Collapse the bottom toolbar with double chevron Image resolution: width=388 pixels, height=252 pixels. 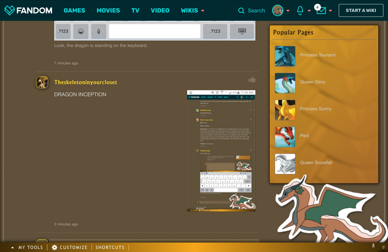(x=383, y=247)
